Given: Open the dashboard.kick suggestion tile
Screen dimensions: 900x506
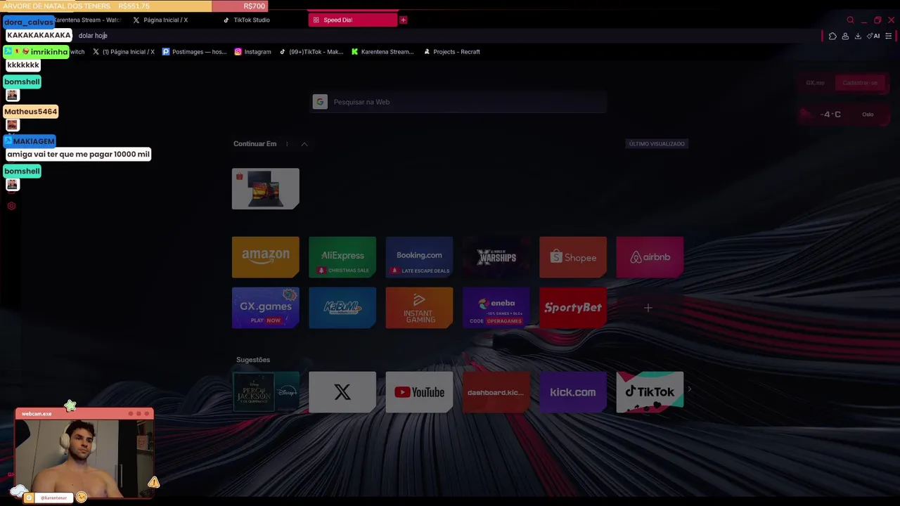Looking at the screenshot, I should [496, 392].
